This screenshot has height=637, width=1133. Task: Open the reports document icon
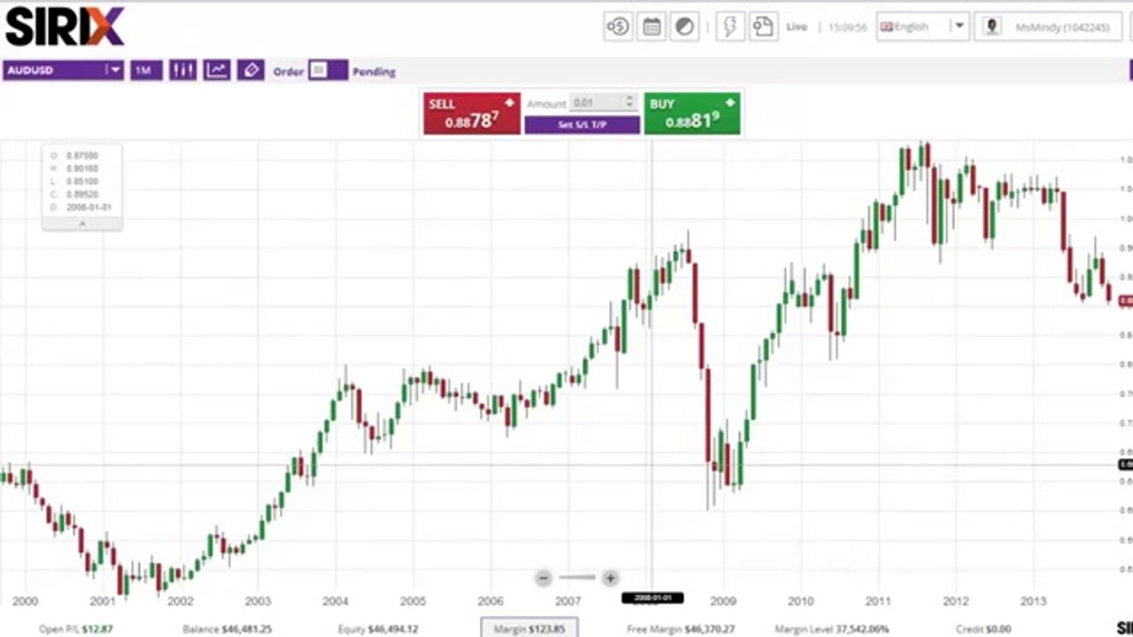[763, 27]
